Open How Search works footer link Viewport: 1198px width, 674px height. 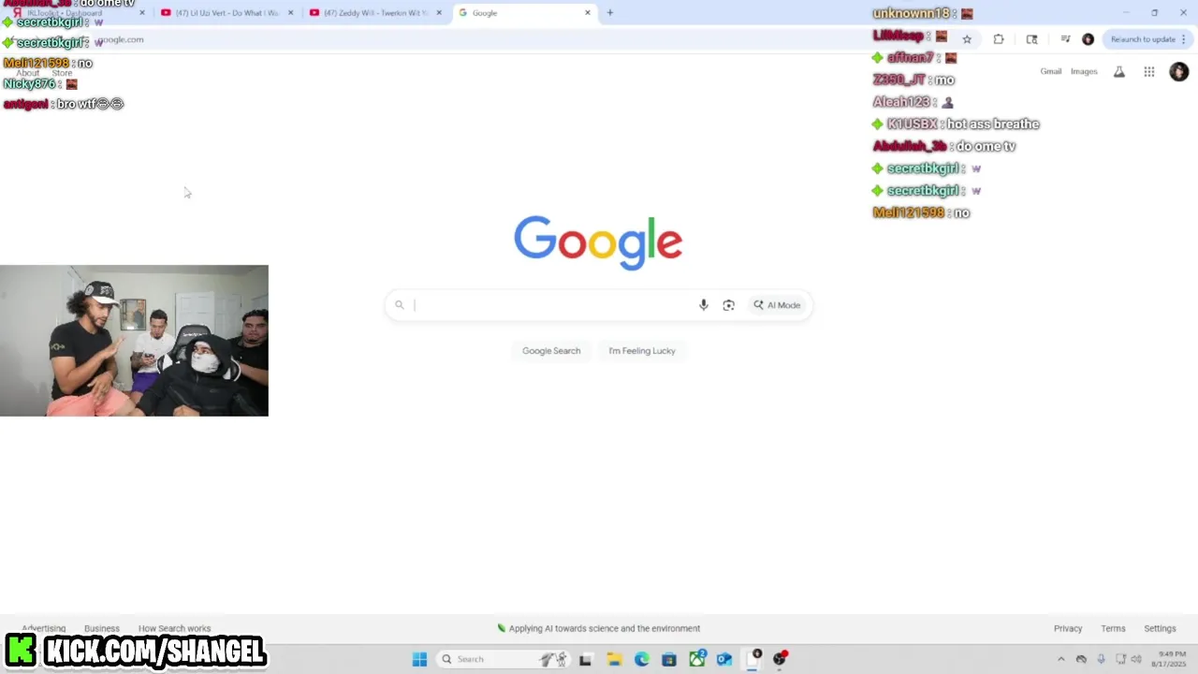pyautogui.click(x=174, y=628)
